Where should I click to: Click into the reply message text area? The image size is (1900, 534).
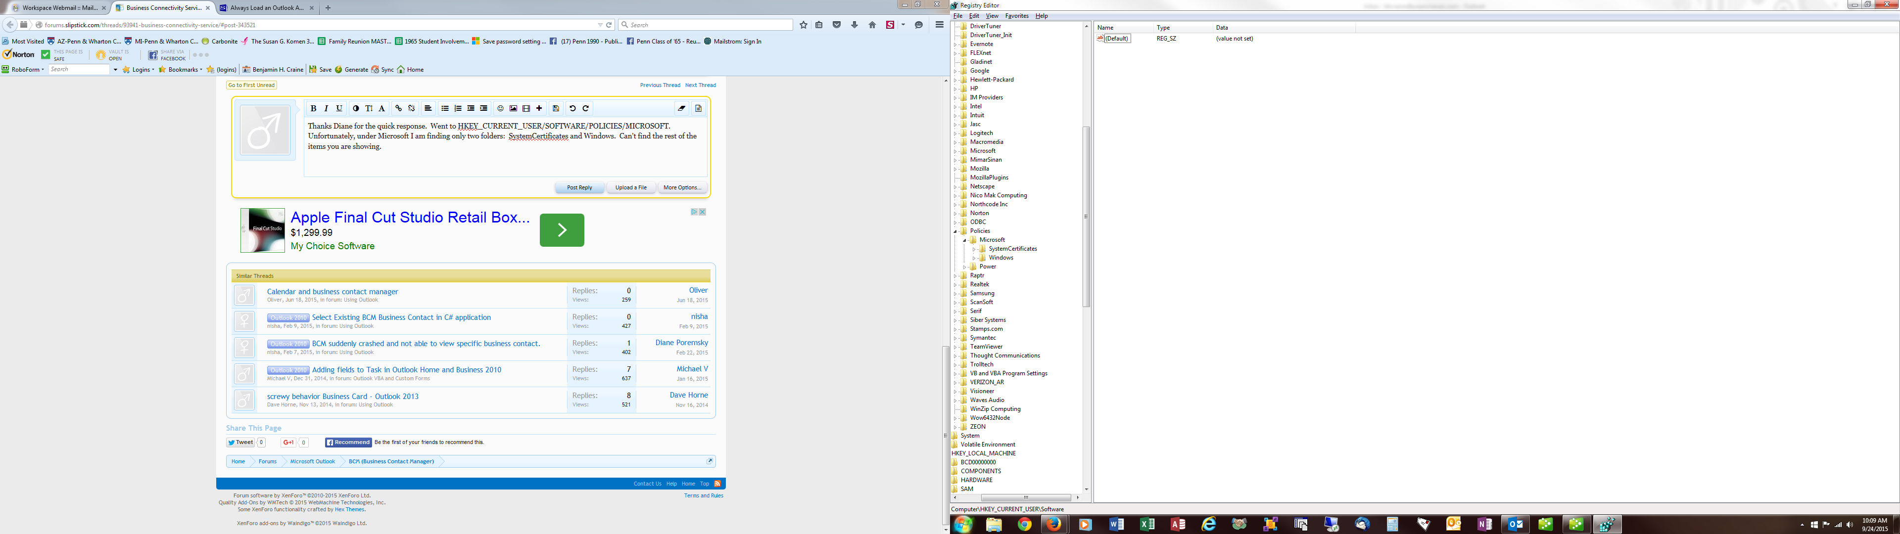505,147
